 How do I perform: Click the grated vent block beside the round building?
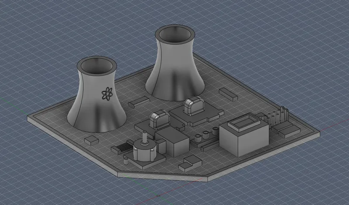(122, 148)
